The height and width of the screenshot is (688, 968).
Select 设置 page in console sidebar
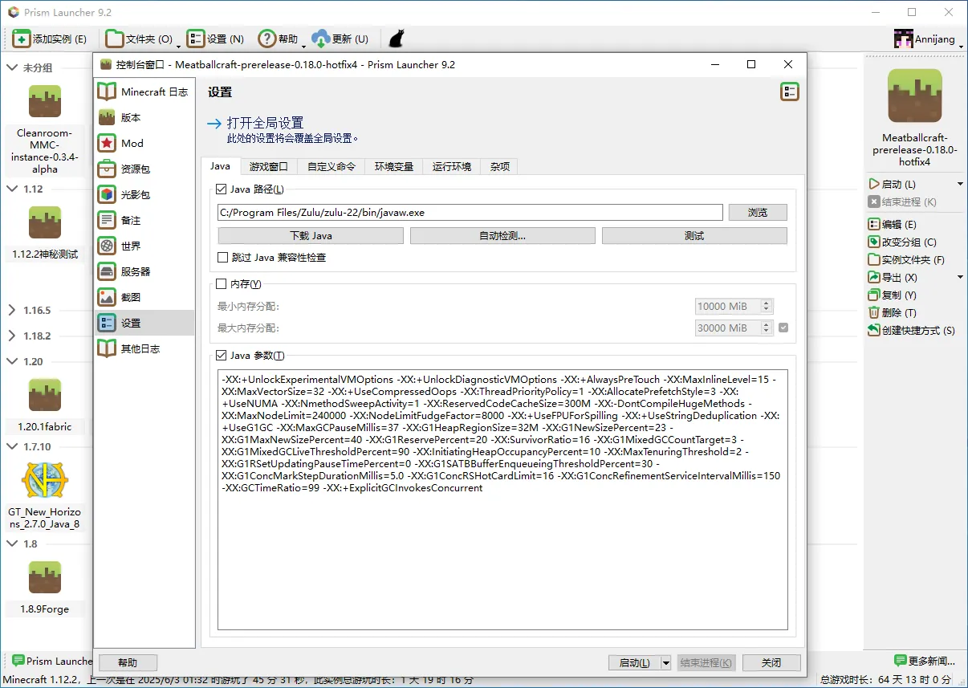pos(144,323)
